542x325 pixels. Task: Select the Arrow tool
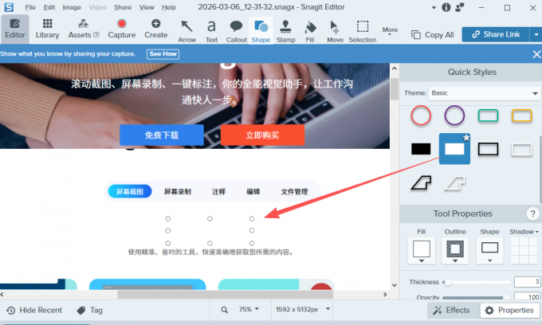click(x=187, y=31)
